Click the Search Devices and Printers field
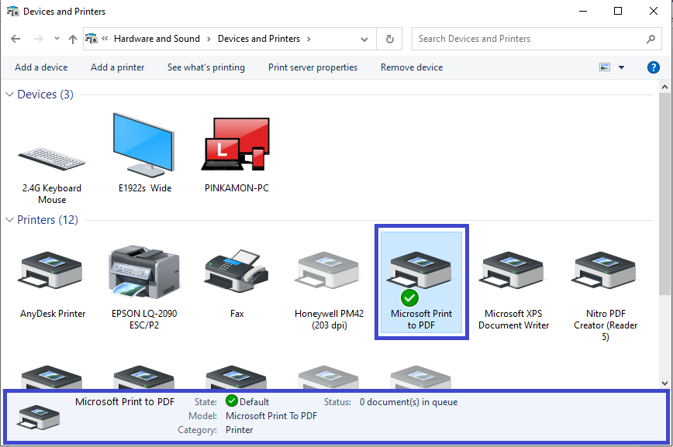673x447 pixels. (527, 39)
